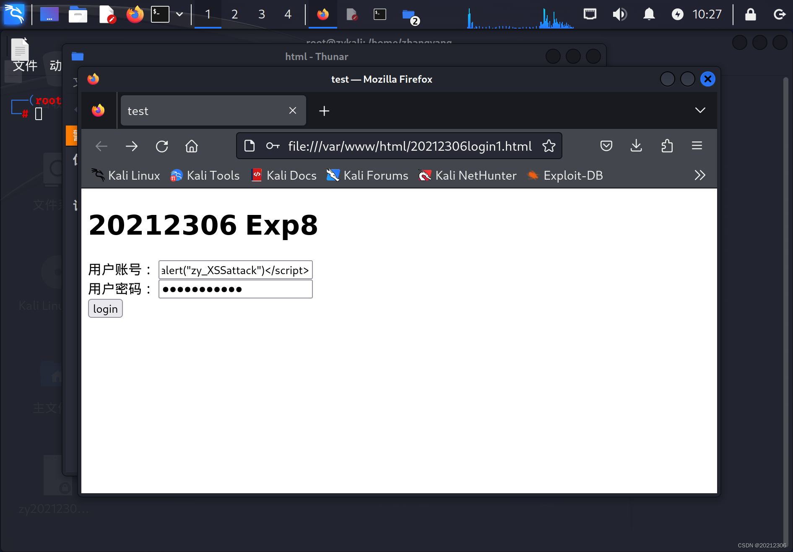Click the page info document icon
793x552 pixels.
pyautogui.click(x=250, y=146)
